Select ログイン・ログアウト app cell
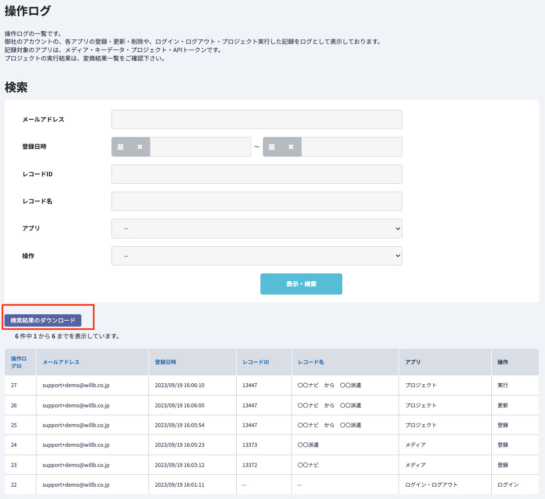Viewport: 545px width, 499px height. coord(445,485)
